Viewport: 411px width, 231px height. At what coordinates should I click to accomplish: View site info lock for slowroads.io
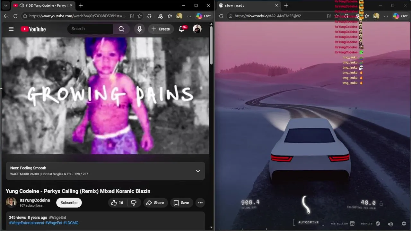click(x=231, y=16)
